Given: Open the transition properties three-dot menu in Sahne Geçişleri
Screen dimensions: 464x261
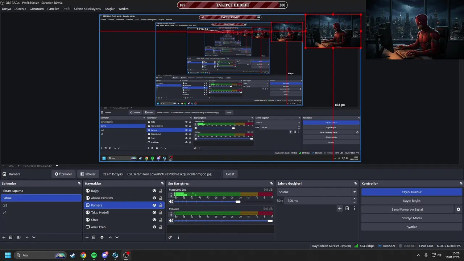Looking at the screenshot, I should click(x=354, y=208).
